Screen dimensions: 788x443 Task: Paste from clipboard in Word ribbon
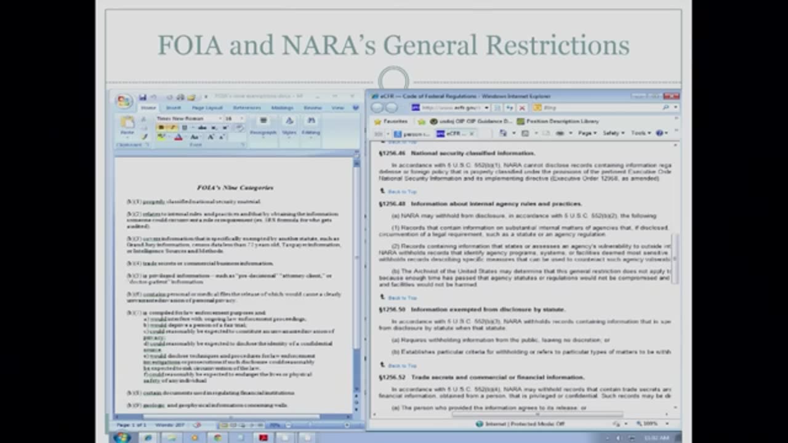[127, 126]
